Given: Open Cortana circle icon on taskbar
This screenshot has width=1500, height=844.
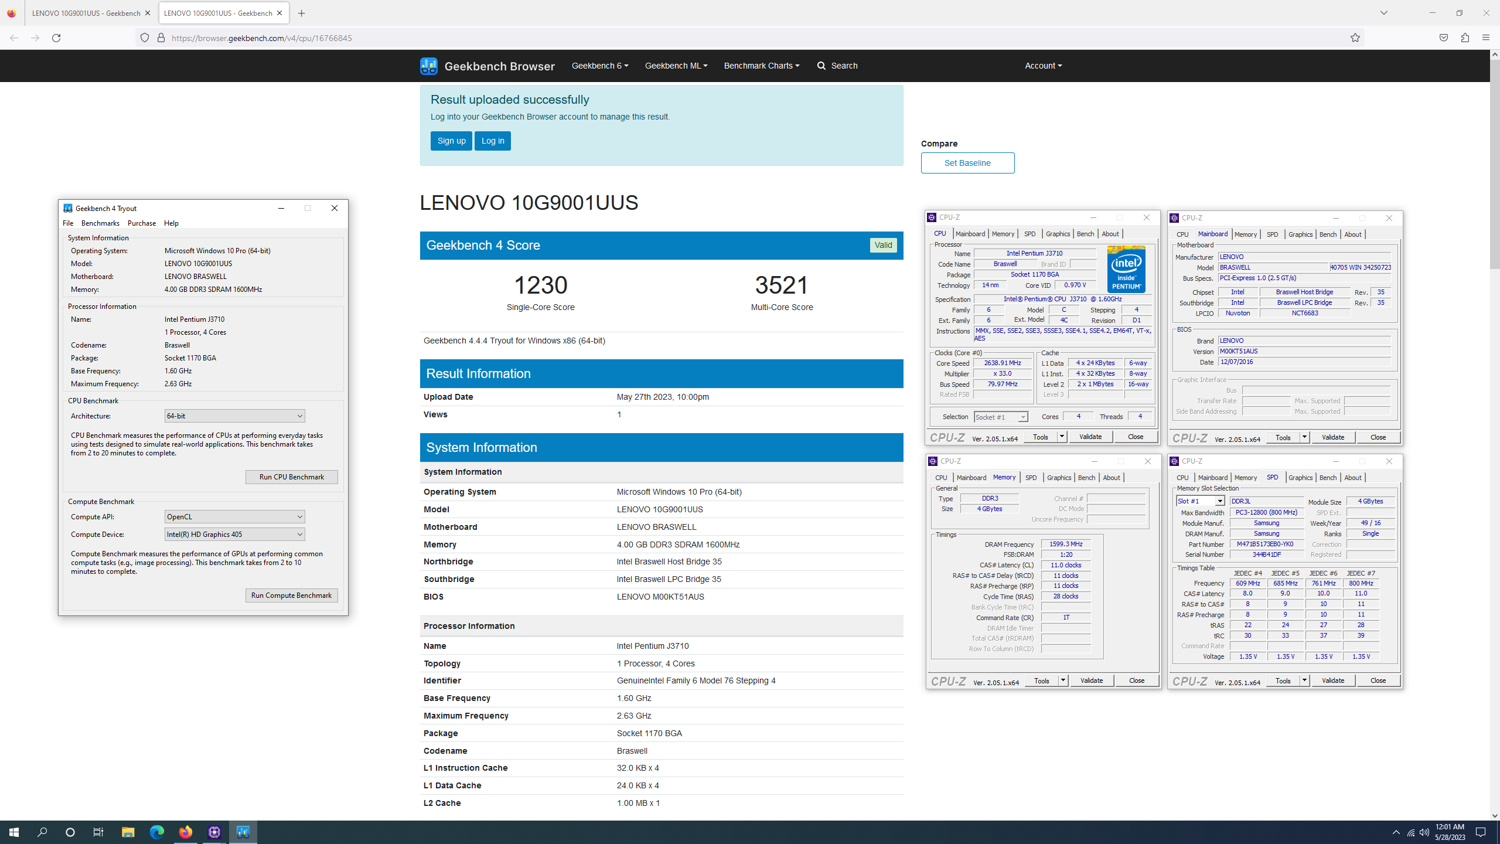Looking at the screenshot, I should [x=70, y=832].
